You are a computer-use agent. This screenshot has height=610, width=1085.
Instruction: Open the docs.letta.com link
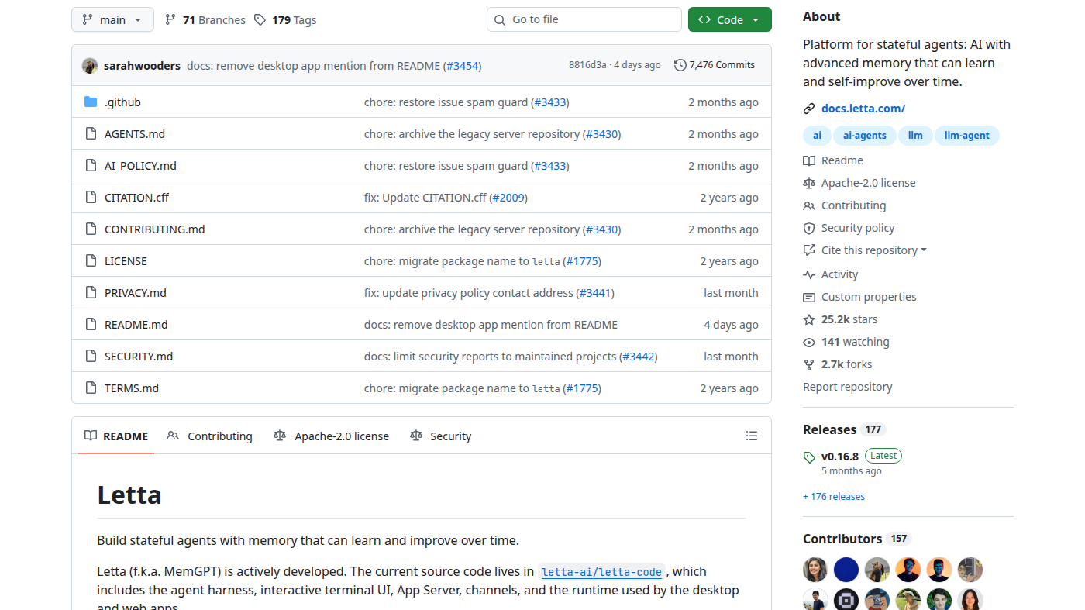863,109
